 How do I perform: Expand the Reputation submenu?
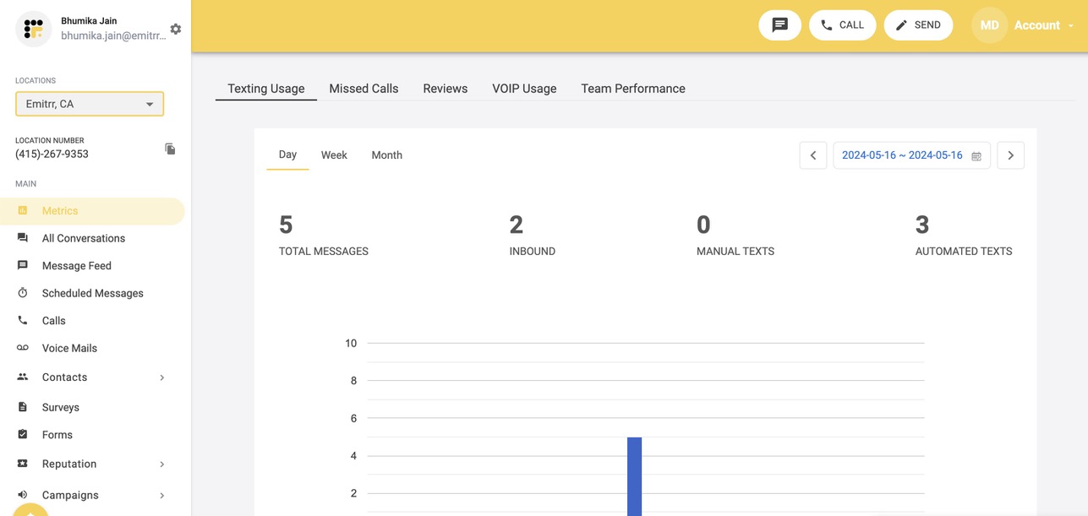(161, 464)
